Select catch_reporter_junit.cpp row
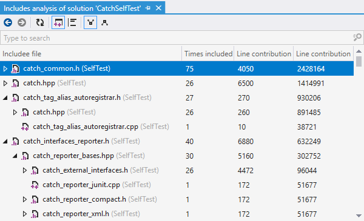Screen dimensions: 364x221 [177, 185]
